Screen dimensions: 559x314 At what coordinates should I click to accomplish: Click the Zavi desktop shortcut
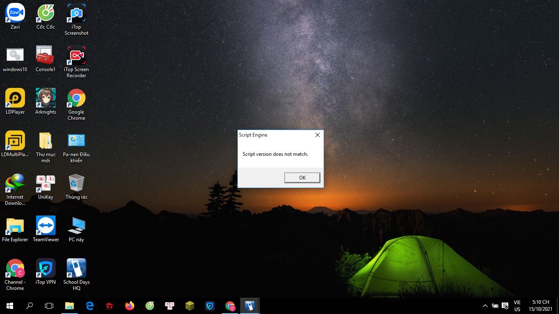pos(15,13)
